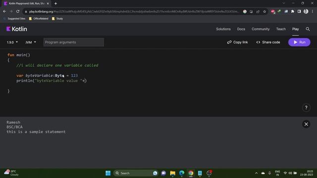Viewport: 317px width, 178px height.
Task: Click the println code line
Action: [x=52, y=81]
